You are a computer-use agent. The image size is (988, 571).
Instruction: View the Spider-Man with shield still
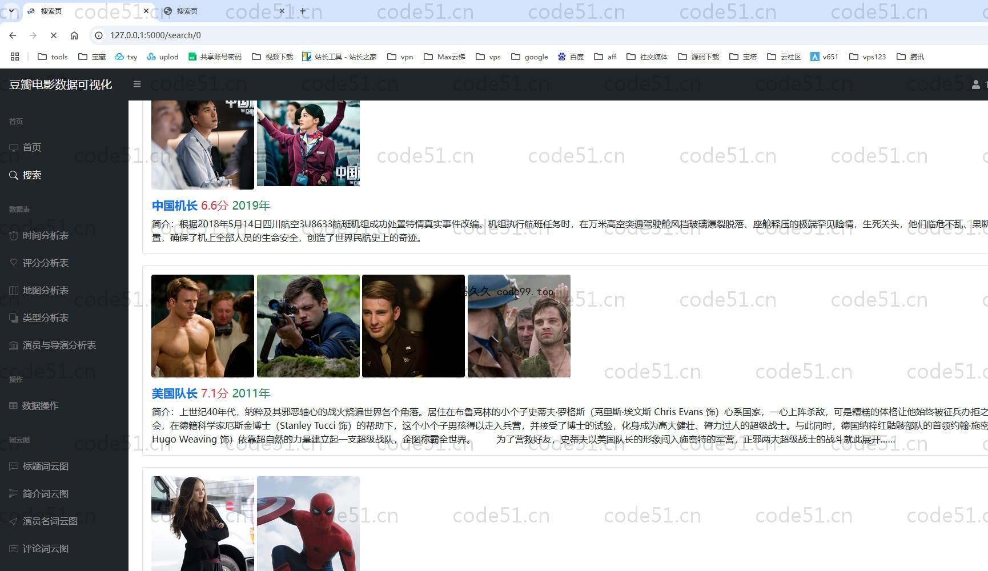point(308,524)
